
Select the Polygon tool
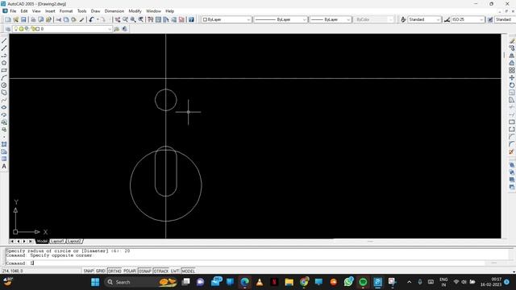(4, 63)
